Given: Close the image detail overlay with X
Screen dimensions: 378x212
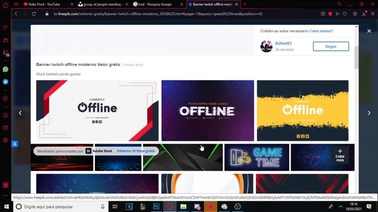Looking at the screenshot, I should (x=369, y=31).
